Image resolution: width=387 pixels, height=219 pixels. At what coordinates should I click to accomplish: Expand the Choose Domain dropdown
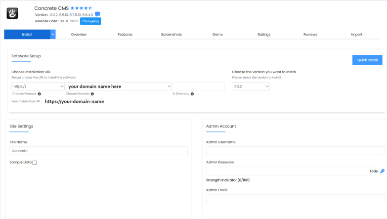coord(118,86)
